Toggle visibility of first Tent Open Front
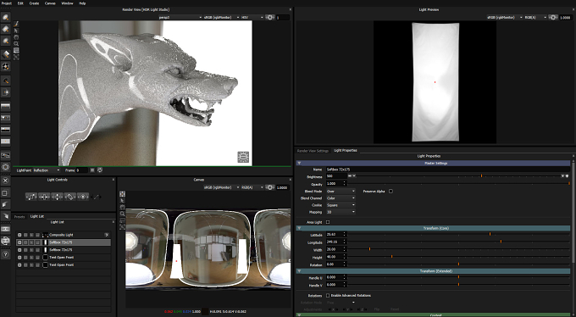 tap(19, 258)
